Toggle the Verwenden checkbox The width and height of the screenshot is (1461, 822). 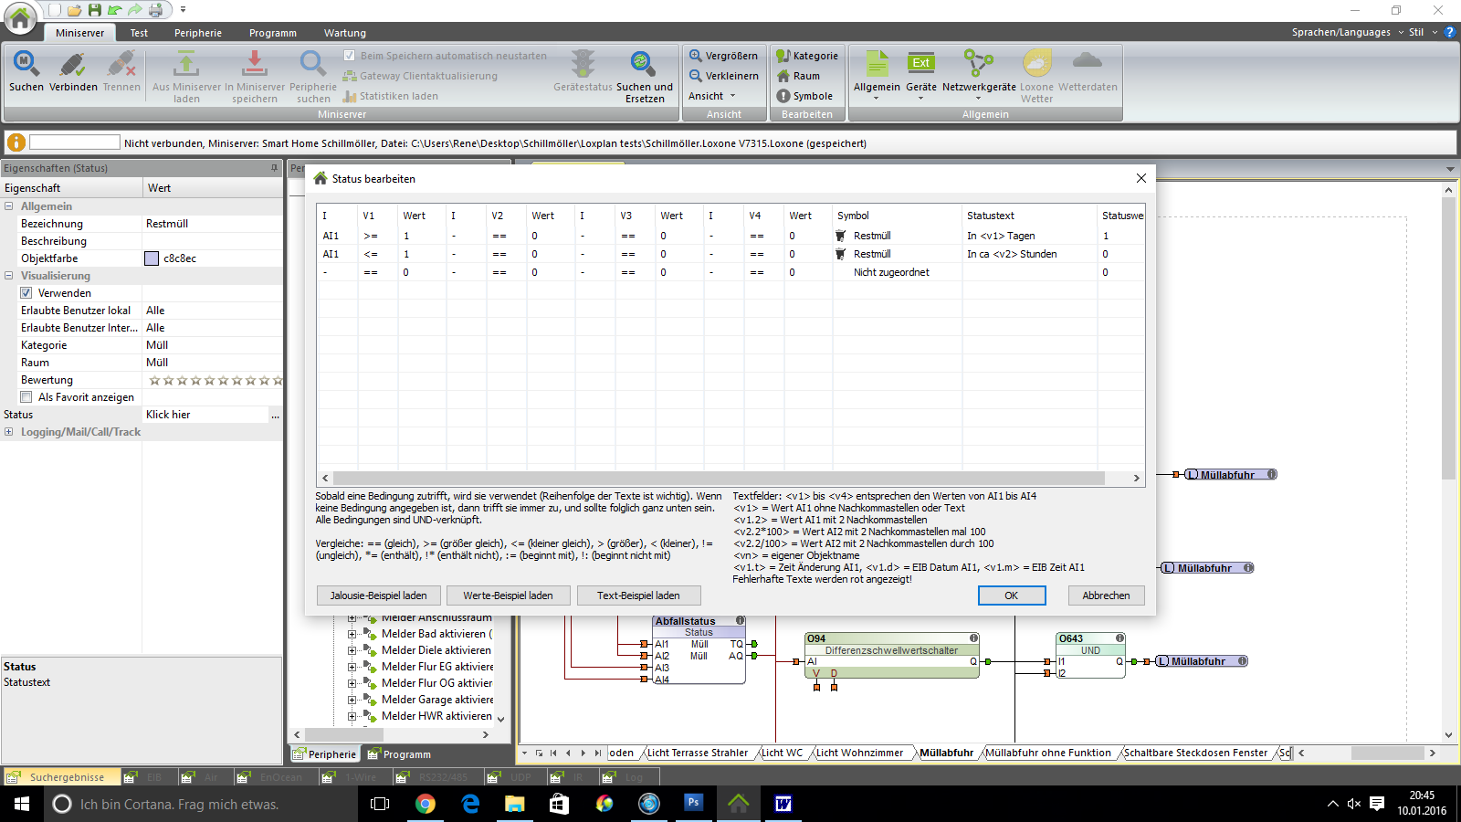point(26,293)
